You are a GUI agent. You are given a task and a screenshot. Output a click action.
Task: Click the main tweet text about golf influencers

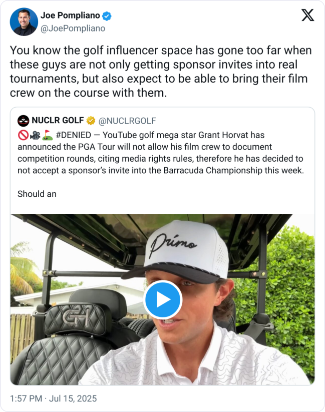click(x=160, y=72)
